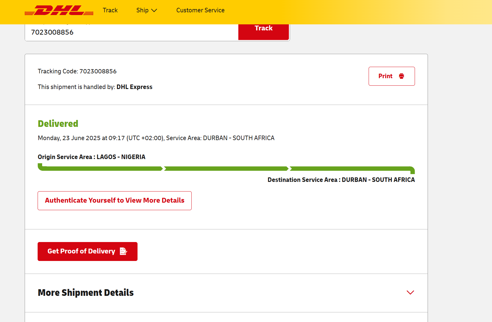Click the signed document icon on Proof of Delivery
Image resolution: width=492 pixels, height=322 pixels.
tap(123, 251)
